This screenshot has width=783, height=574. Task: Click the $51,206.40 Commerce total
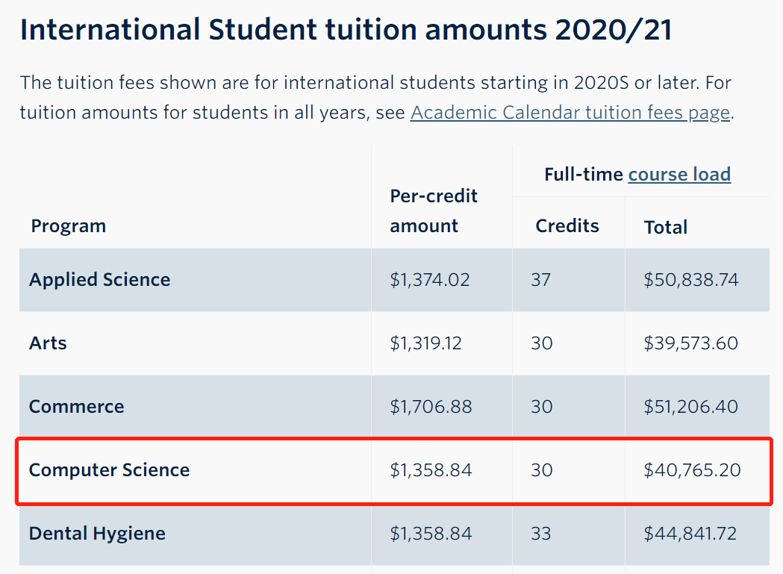pos(690,407)
